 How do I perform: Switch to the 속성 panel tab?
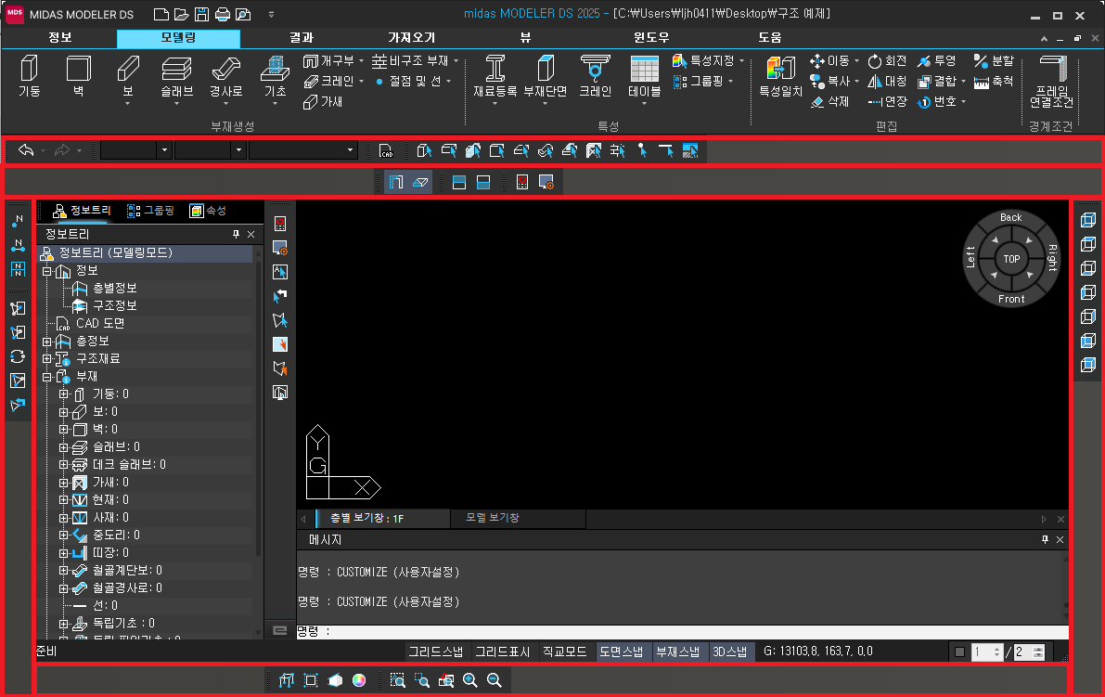(208, 211)
